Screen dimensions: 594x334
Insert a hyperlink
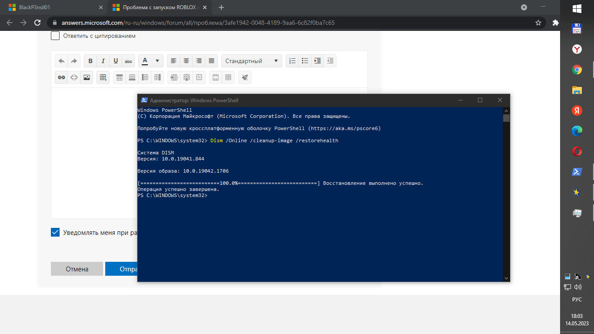[x=61, y=77]
